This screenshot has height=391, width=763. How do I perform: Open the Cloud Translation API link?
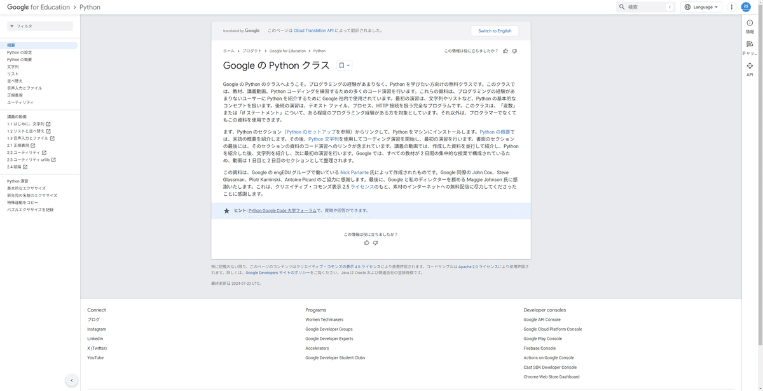[x=313, y=31]
